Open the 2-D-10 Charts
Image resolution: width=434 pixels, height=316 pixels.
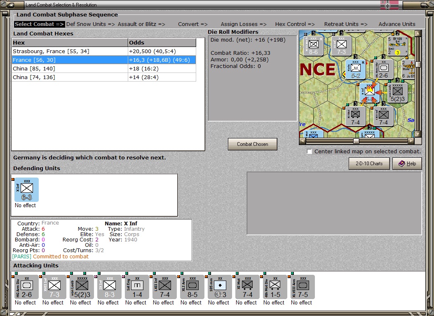click(x=369, y=164)
